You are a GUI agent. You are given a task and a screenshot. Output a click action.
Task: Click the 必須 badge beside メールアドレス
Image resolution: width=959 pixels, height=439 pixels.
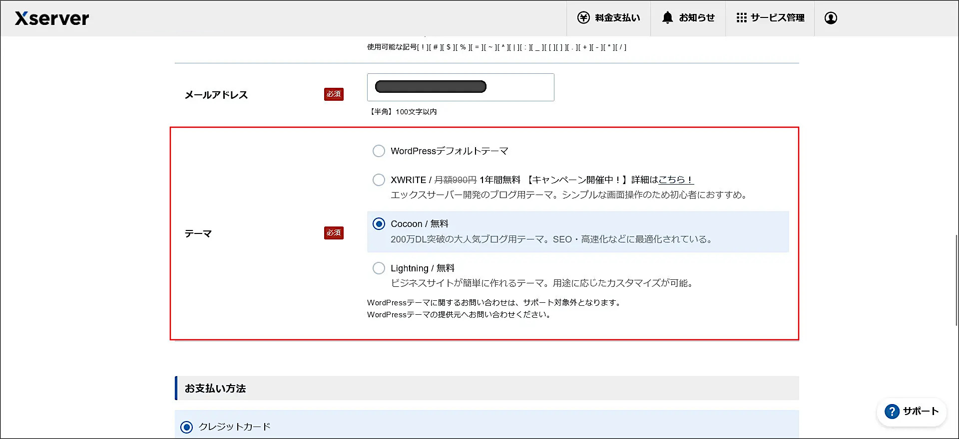[334, 94]
